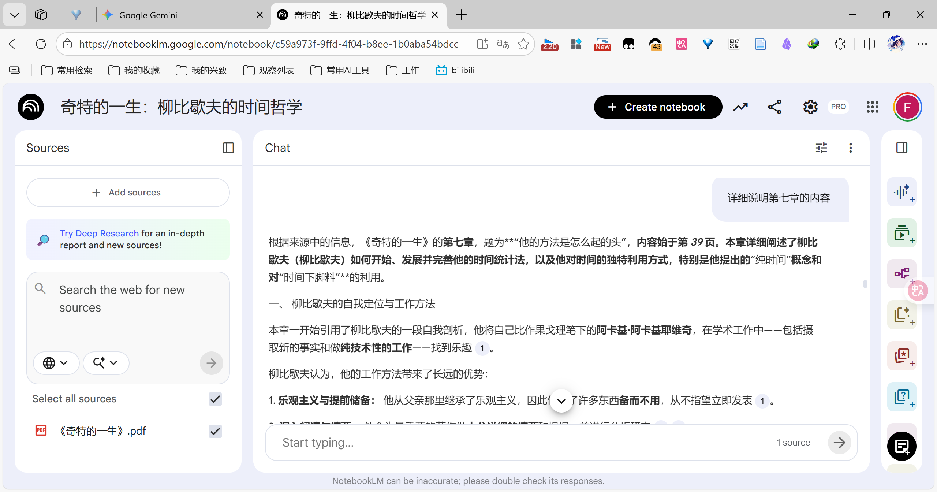Open the Mind Map icon in sidebar
The height and width of the screenshot is (492, 937).
tap(901, 273)
